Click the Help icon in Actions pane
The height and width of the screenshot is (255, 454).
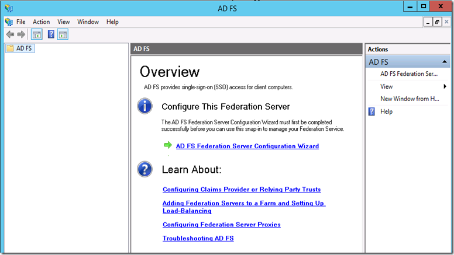click(372, 111)
